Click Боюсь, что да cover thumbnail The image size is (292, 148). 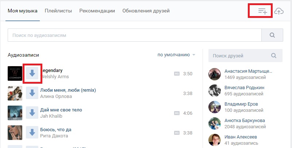point(15,133)
